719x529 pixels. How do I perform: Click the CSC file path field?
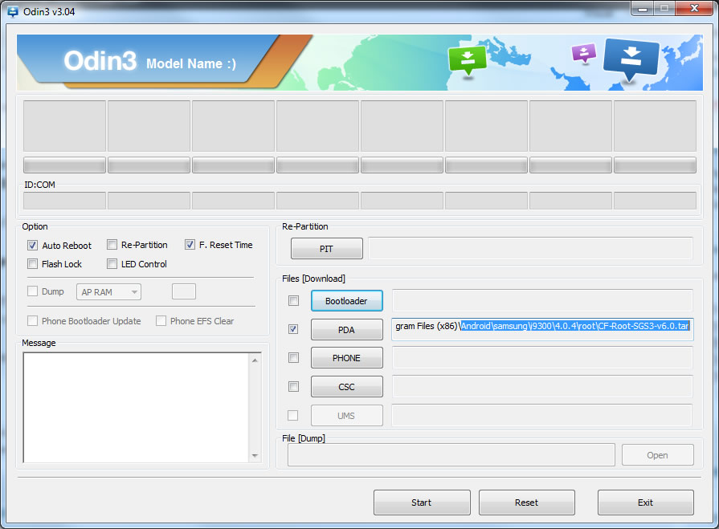[542, 387]
